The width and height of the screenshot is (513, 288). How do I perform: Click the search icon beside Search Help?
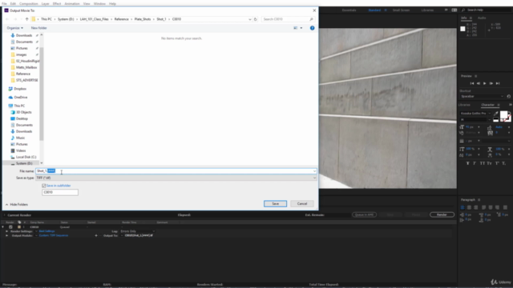coord(463,10)
